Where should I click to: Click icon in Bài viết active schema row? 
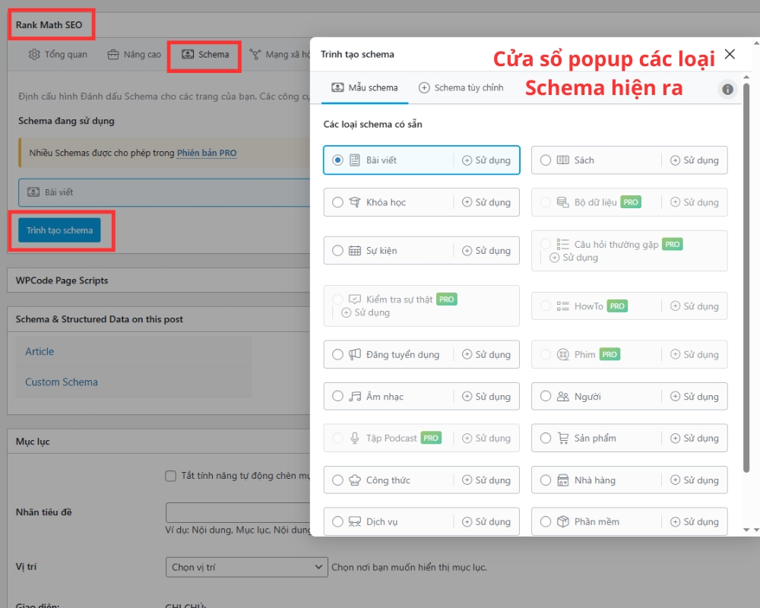tap(33, 192)
